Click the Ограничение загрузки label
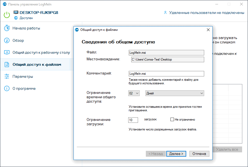Image resolution: width=248 pixels, height=167 pixels. [98, 122]
